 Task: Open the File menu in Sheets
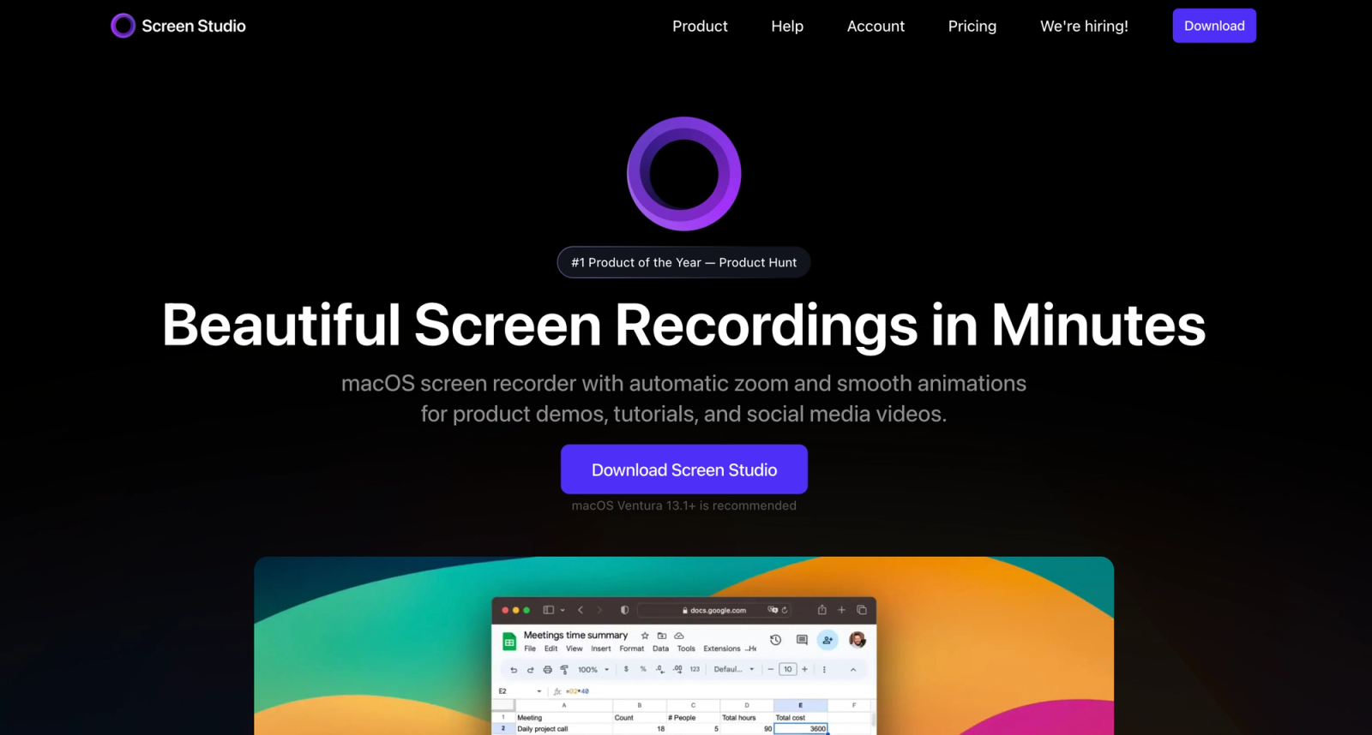pyautogui.click(x=530, y=648)
